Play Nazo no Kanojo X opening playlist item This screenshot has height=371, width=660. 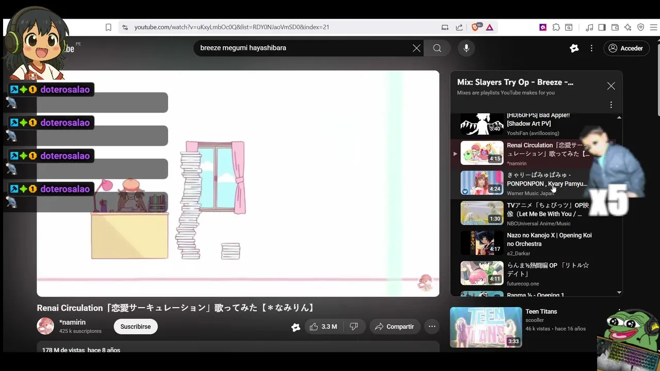pyautogui.click(x=534, y=243)
